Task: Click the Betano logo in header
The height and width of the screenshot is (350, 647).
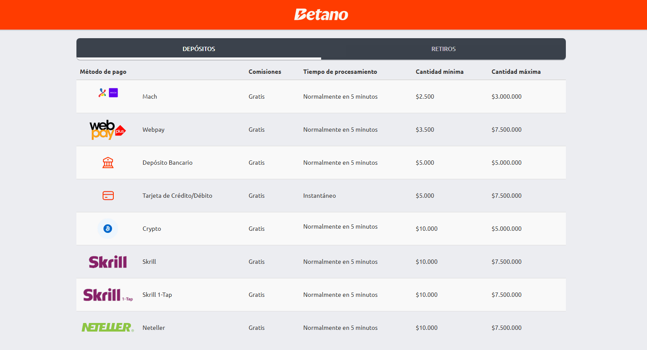Action: click(x=321, y=15)
